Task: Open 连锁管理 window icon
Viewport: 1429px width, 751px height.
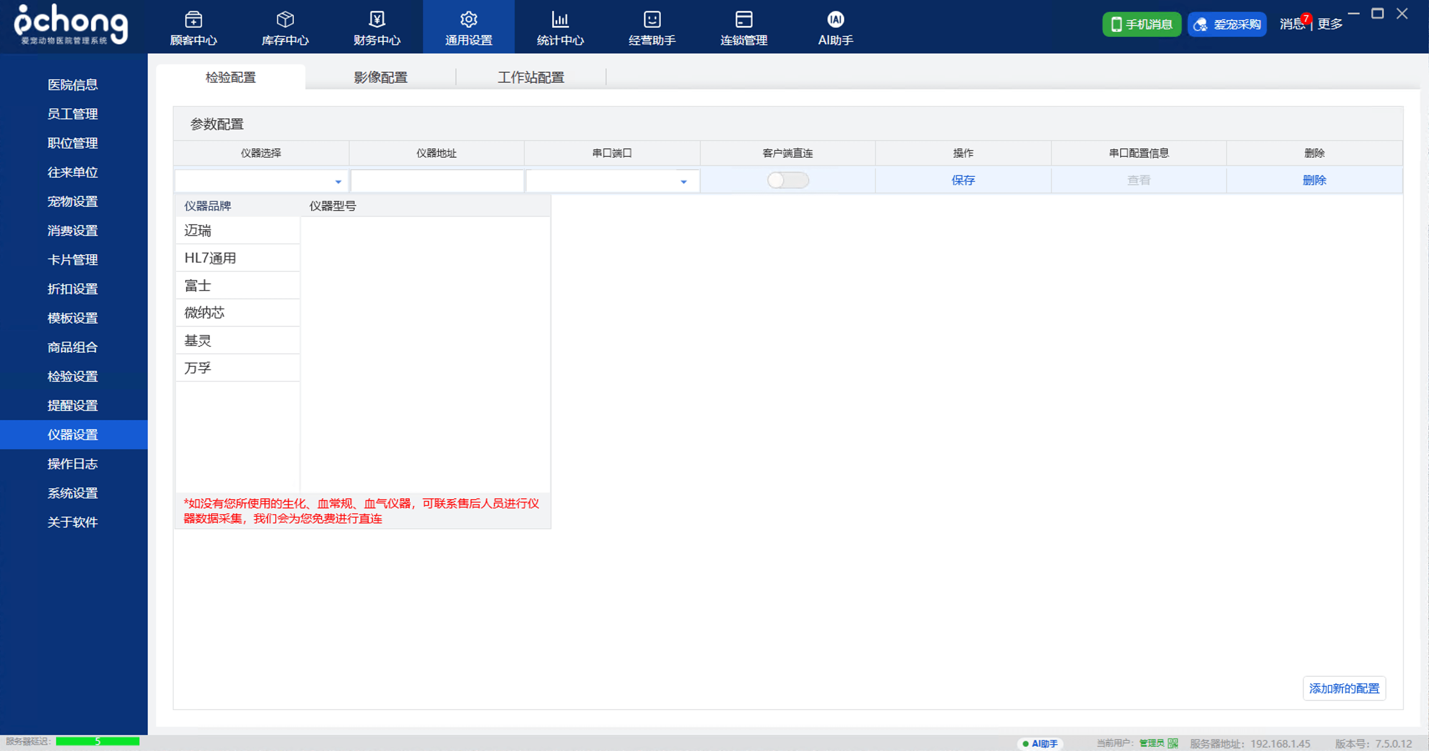Action: pyautogui.click(x=744, y=20)
